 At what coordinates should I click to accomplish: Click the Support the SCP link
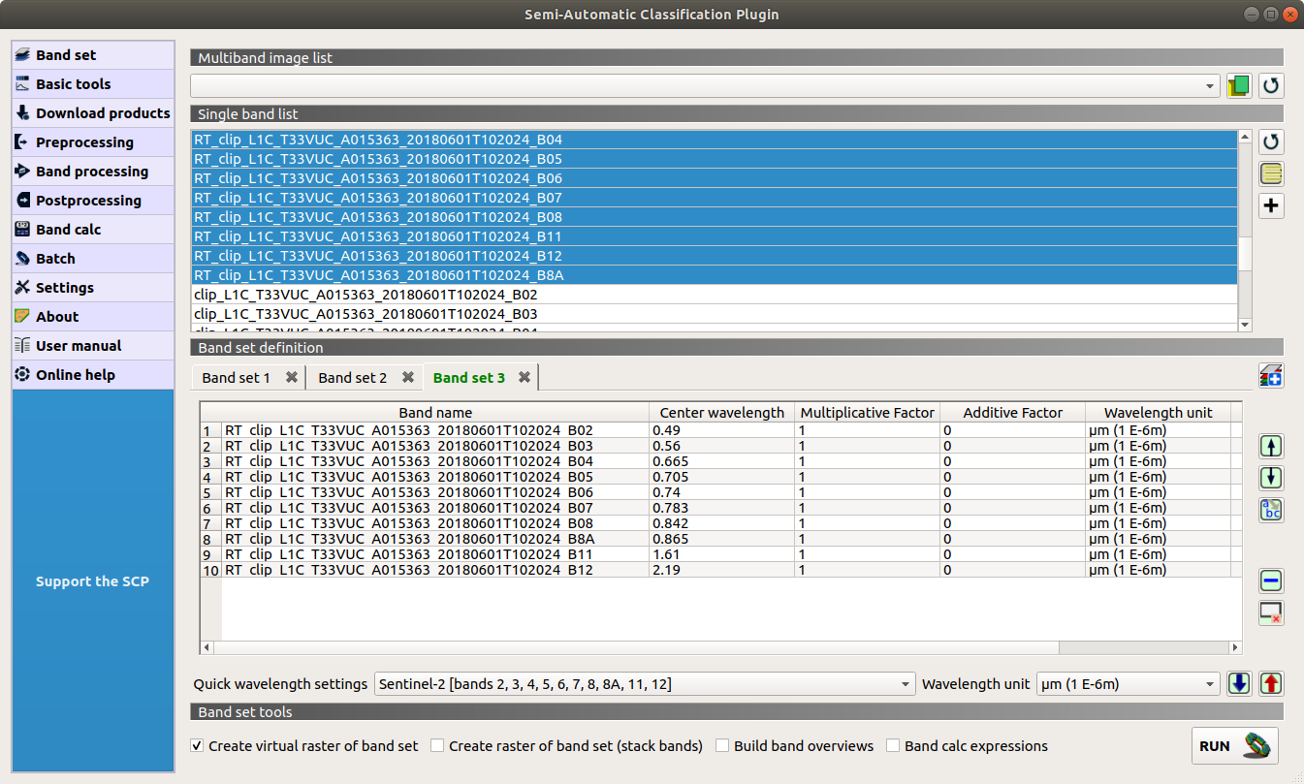(92, 581)
